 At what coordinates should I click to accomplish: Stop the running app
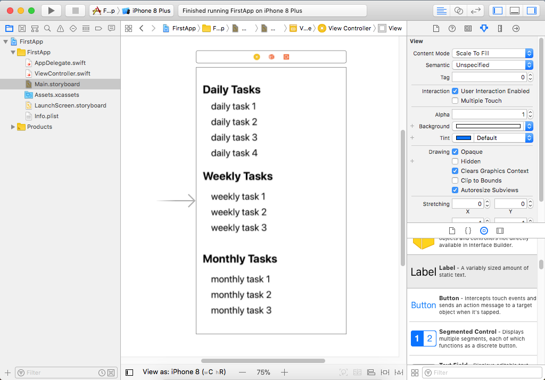point(76,11)
